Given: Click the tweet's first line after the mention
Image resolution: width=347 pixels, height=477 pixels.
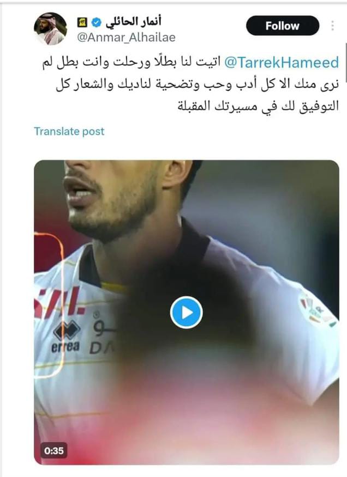Looking at the screenshot, I should pos(131,63).
